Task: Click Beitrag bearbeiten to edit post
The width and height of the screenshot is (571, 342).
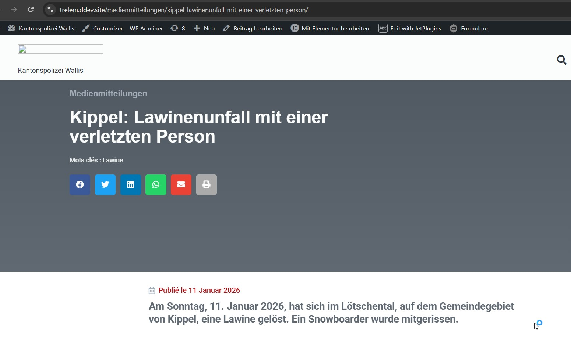Action: tap(253, 28)
